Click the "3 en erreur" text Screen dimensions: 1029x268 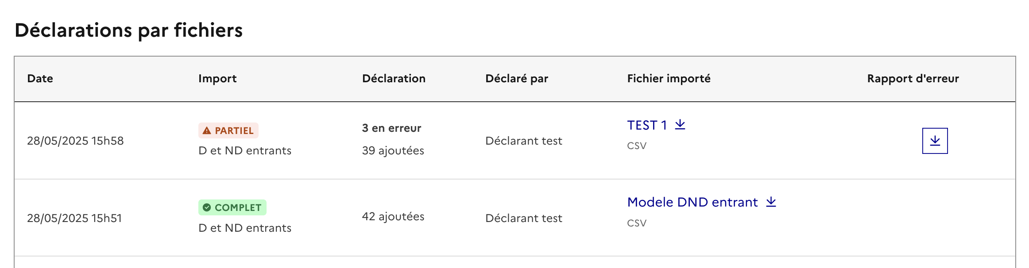(391, 128)
